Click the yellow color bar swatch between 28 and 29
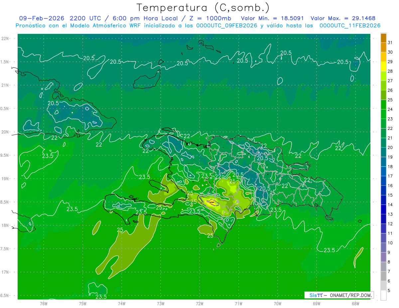Image resolution: width=399 pixels, height=308 pixels. [x=383, y=66]
